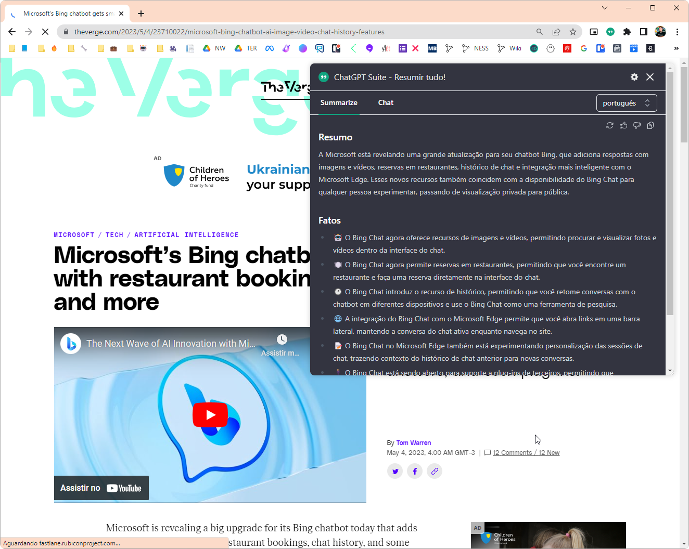Open the Bing channel logo on video

(x=71, y=344)
